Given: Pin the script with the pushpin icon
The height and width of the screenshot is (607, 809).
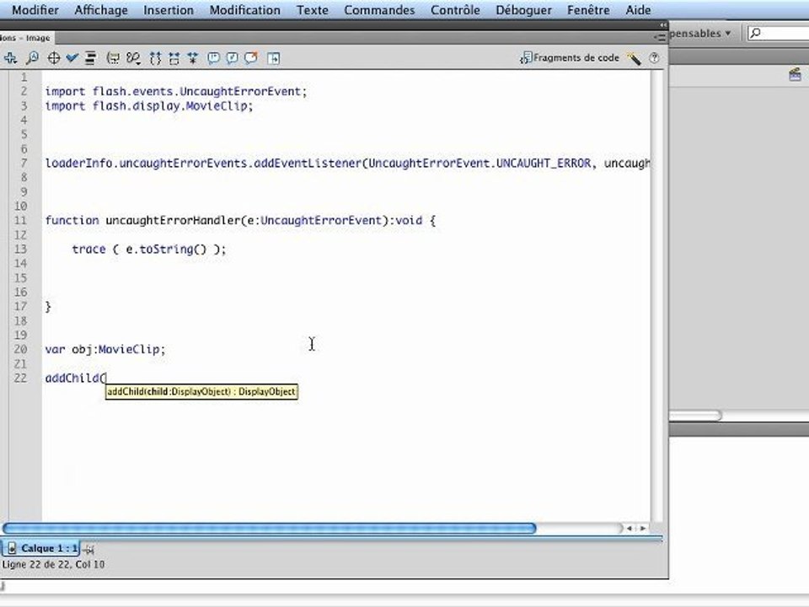Looking at the screenshot, I should click(x=88, y=549).
